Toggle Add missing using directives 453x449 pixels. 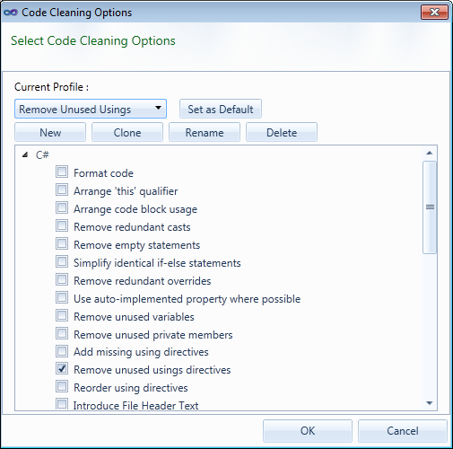point(62,351)
